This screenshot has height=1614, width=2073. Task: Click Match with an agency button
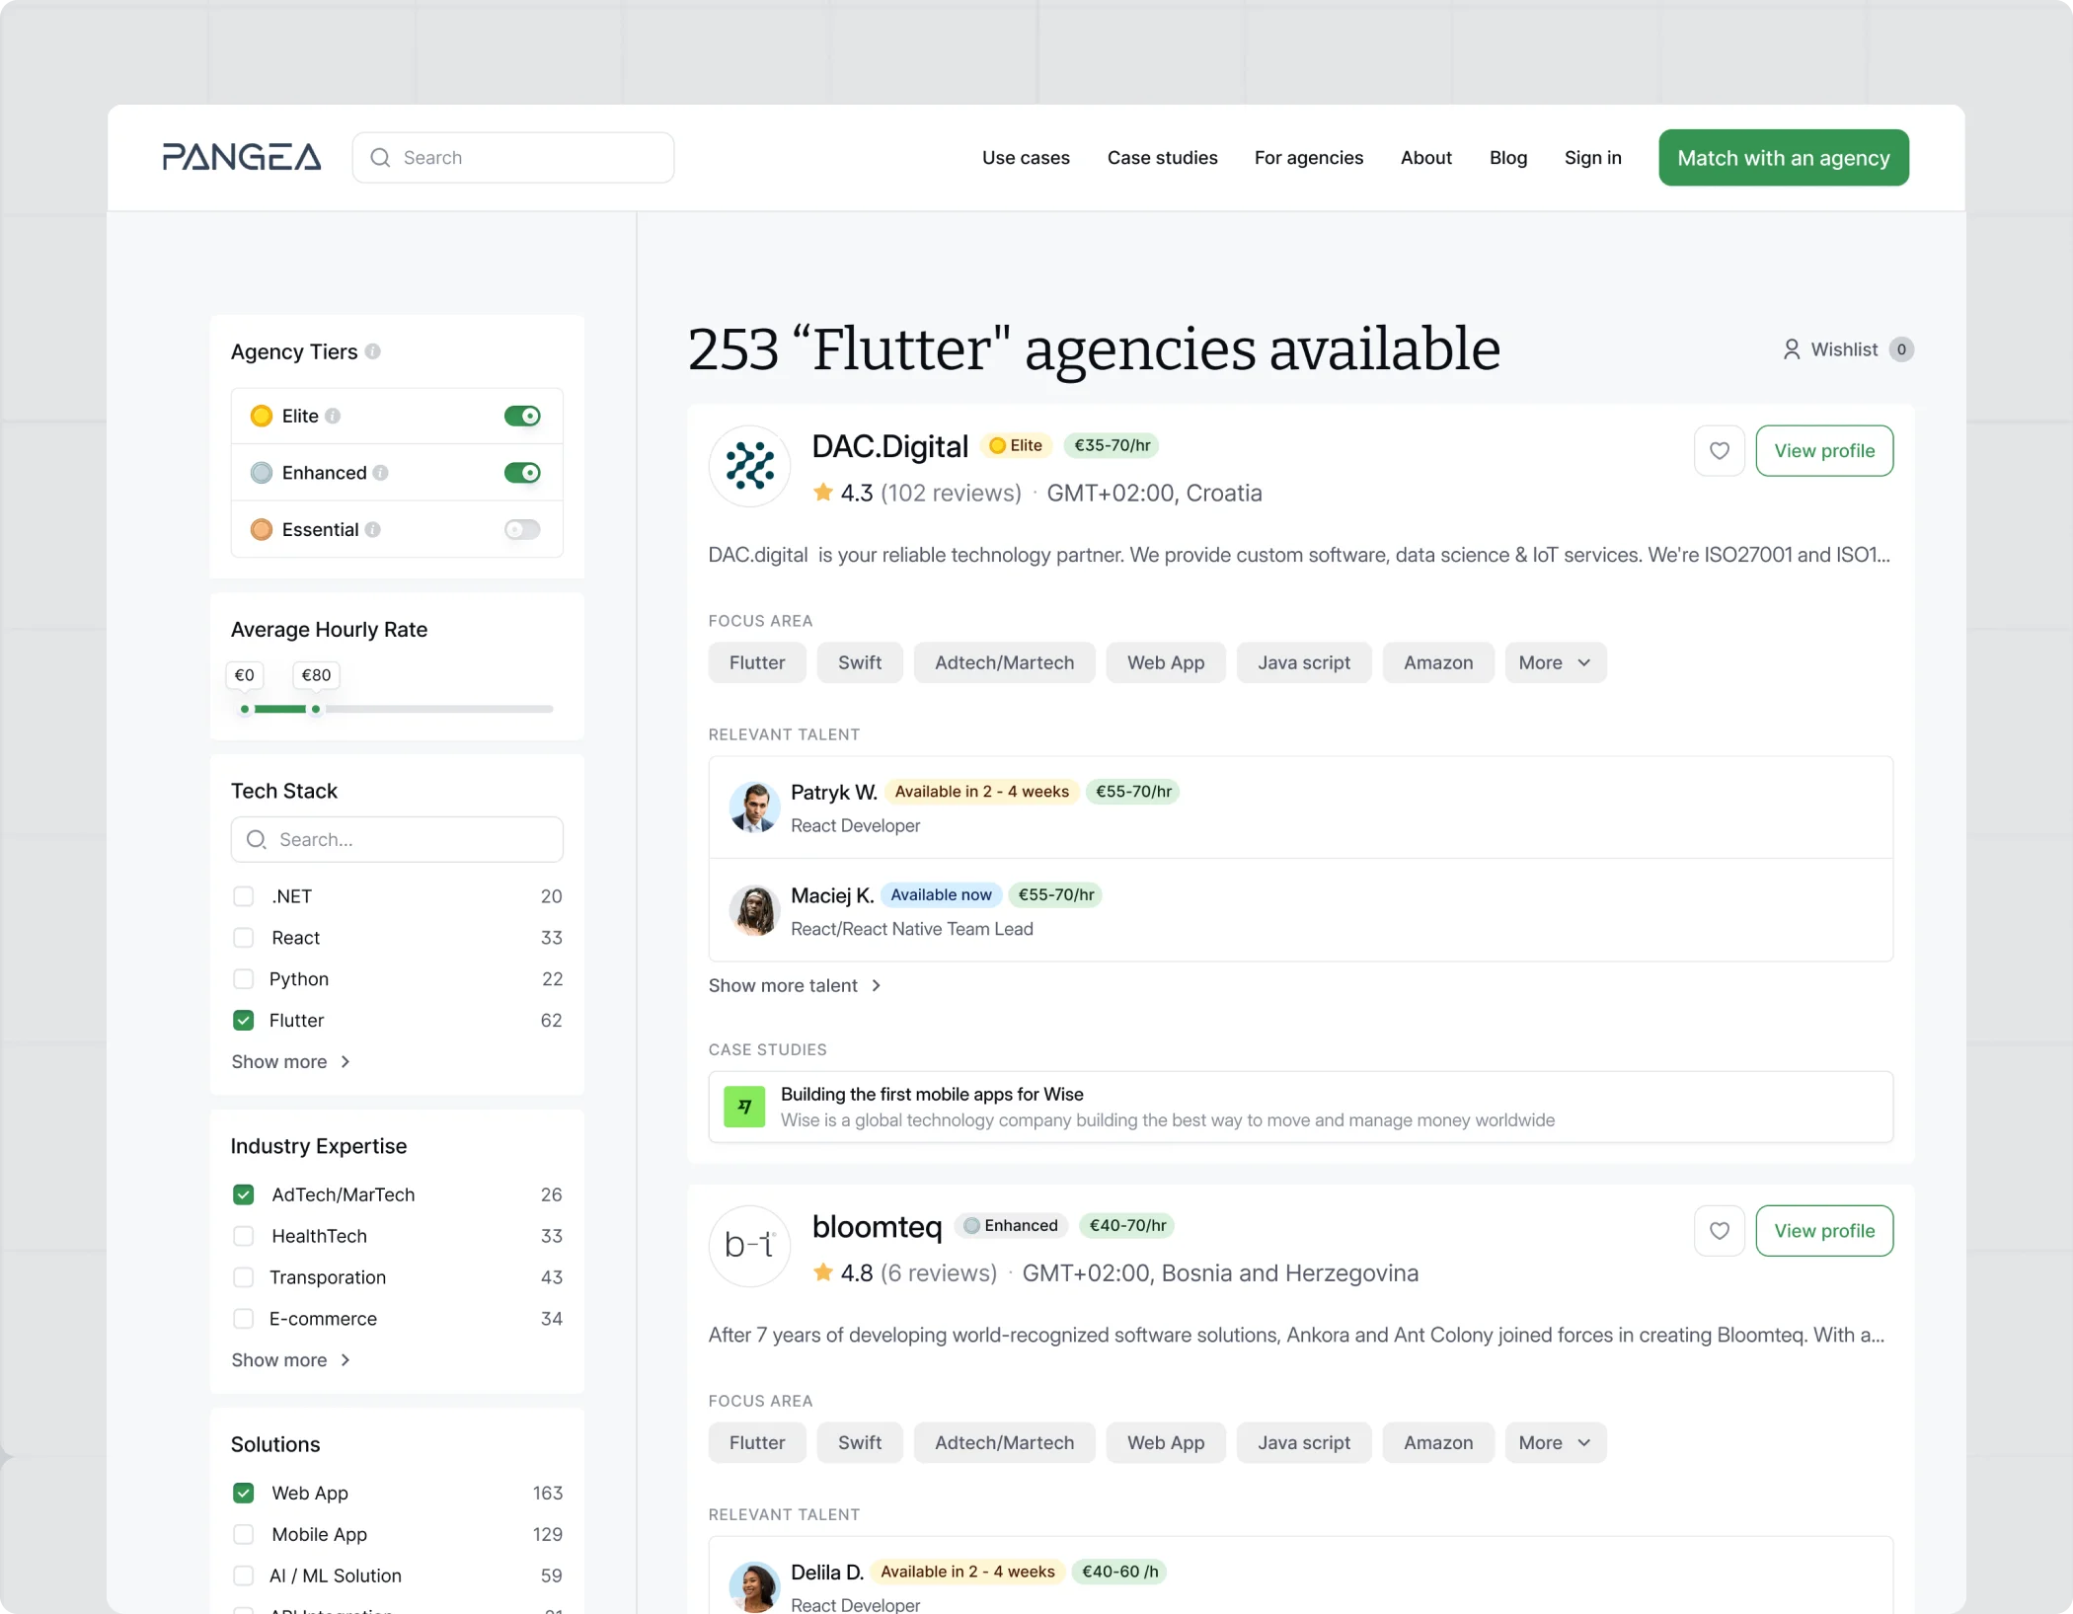click(x=1783, y=158)
